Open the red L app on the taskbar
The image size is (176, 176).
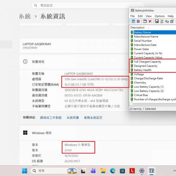coord(132,171)
